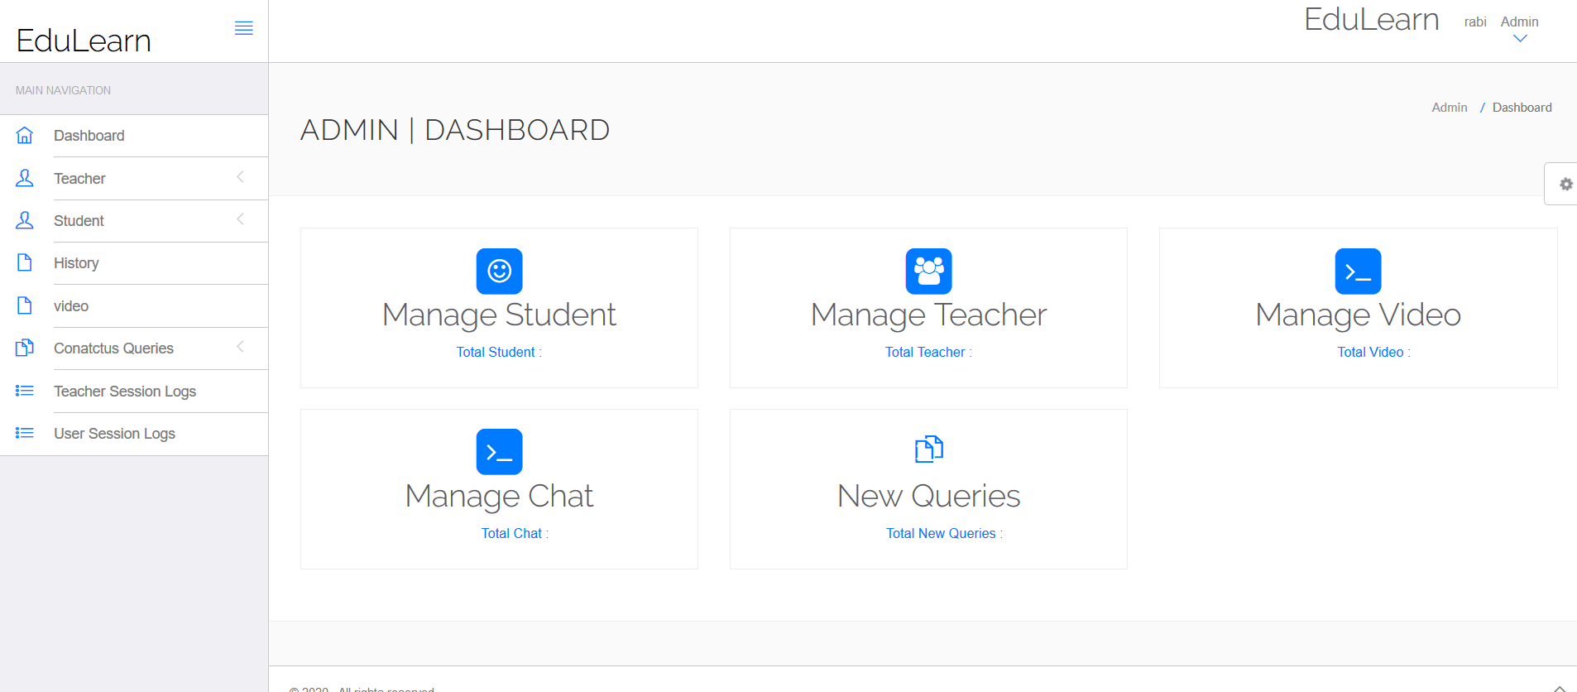Select the Dashboard home icon in sidebar
Image resolution: width=1577 pixels, height=692 pixels.
(24, 134)
